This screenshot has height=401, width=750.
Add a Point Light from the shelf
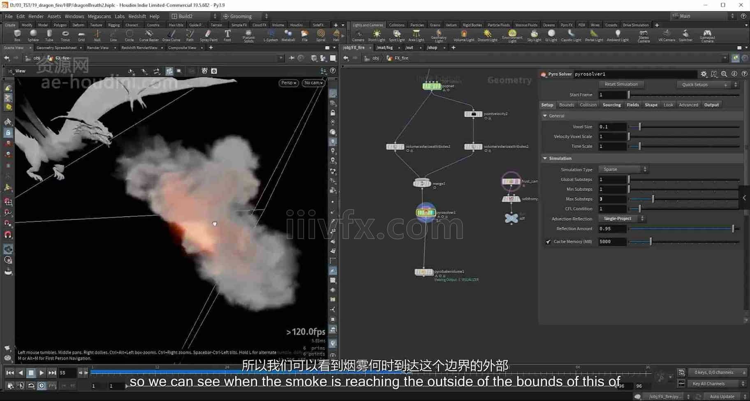(377, 35)
